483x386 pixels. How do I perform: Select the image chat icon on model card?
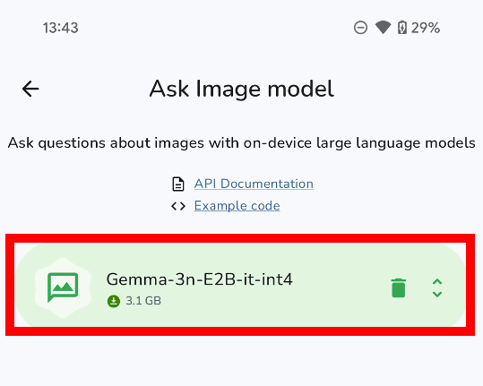pyautogui.click(x=63, y=287)
